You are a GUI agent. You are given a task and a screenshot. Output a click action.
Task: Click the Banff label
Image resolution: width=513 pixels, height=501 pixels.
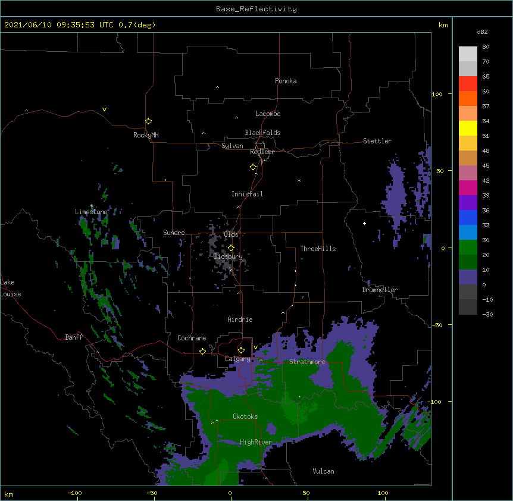coord(74,337)
